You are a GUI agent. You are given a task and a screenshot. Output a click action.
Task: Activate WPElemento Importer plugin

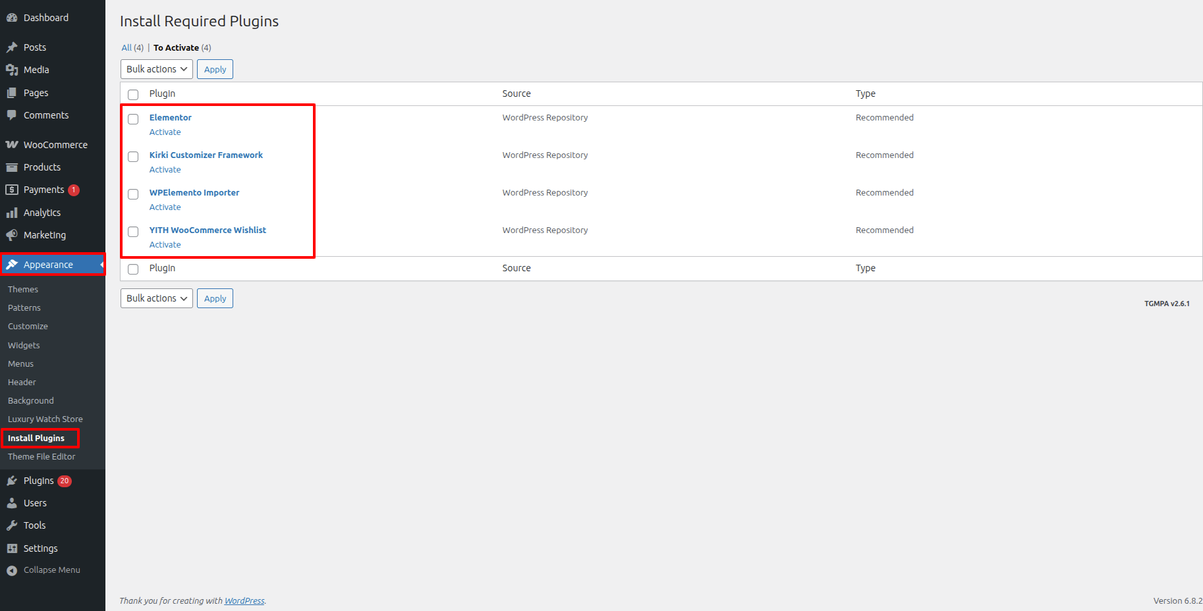tap(165, 207)
